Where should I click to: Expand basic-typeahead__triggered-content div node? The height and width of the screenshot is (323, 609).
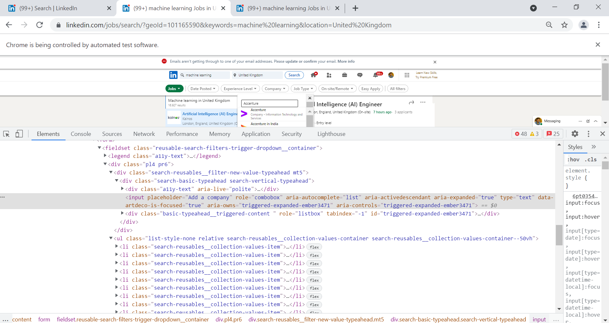122,213
